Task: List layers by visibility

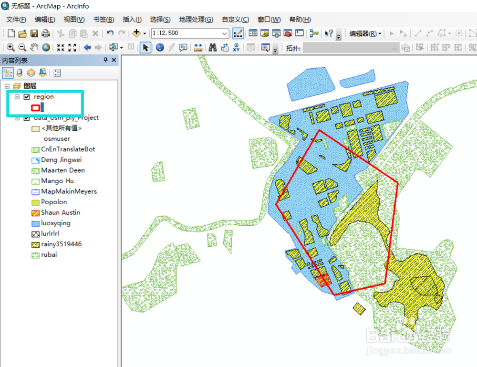Action: pyautogui.click(x=31, y=73)
